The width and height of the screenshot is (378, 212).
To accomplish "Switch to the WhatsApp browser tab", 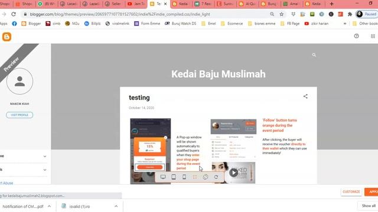I will pyautogui.click(x=46, y=4).
